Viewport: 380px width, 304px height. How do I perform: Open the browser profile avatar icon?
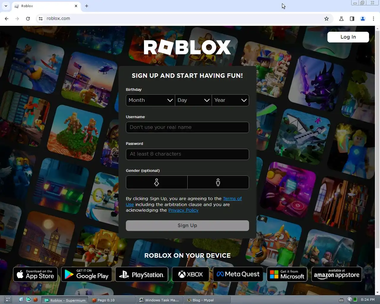tap(363, 18)
